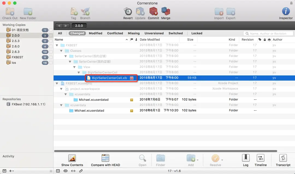
Task: Click the Merge toolbar icon
Action: coord(166,11)
